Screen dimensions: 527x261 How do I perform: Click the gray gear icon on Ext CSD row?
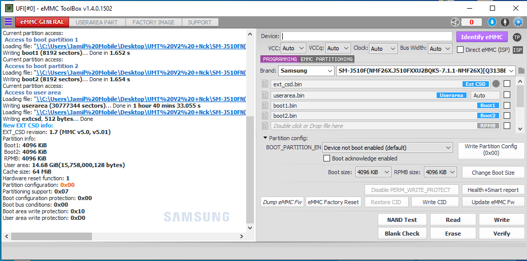(x=496, y=84)
